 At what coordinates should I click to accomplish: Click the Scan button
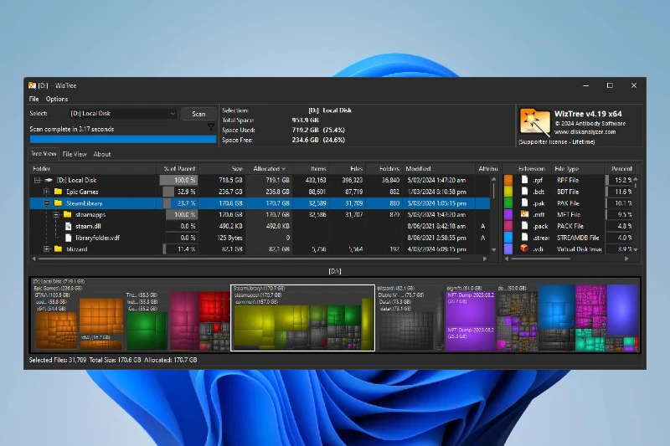198,114
